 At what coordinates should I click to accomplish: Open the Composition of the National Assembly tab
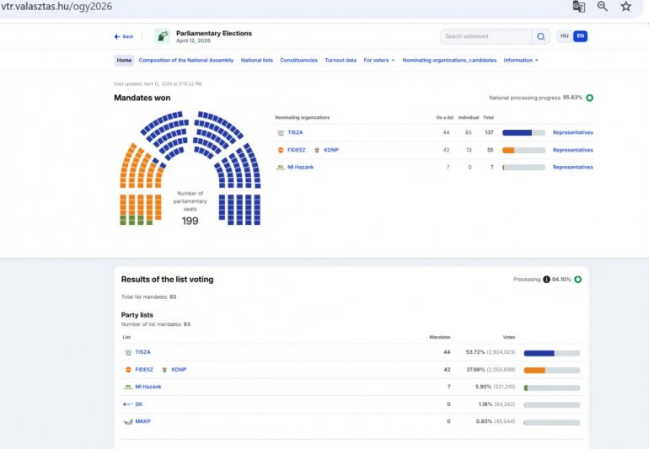pyautogui.click(x=186, y=61)
